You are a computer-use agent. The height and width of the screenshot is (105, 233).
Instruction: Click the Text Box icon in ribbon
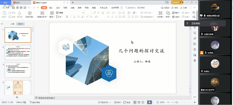pos(160,13)
